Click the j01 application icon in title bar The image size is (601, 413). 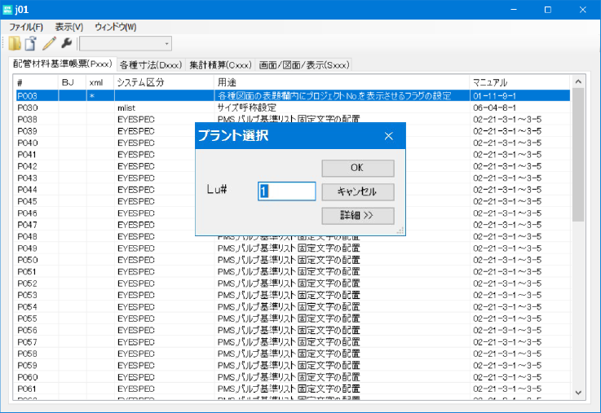pyautogui.click(x=7, y=10)
